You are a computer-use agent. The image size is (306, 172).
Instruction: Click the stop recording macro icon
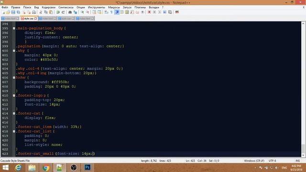click(154, 12)
